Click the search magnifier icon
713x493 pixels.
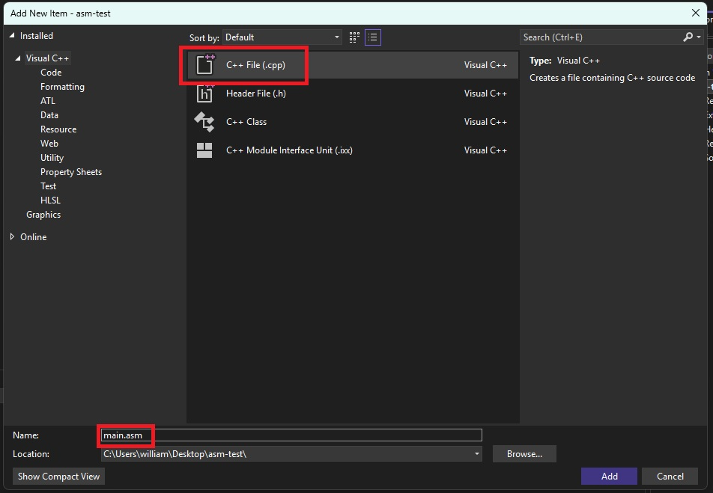click(688, 37)
